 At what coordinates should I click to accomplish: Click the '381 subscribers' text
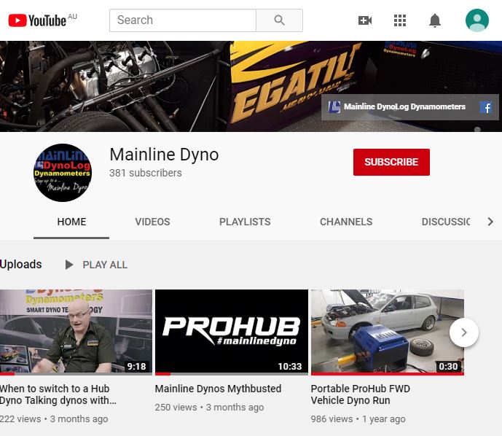[146, 173]
